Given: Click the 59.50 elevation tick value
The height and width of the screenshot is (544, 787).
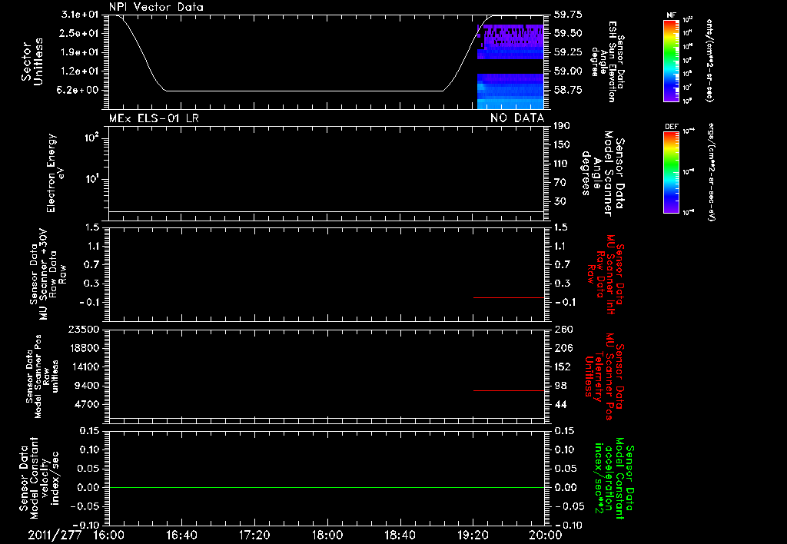Looking at the screenshot, I should (x=569, y=33).
